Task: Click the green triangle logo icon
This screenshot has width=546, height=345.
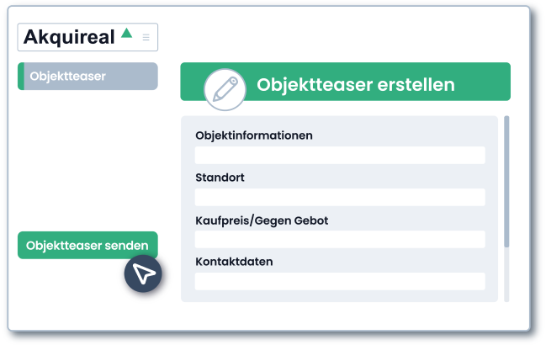Action: click(127, 33)
